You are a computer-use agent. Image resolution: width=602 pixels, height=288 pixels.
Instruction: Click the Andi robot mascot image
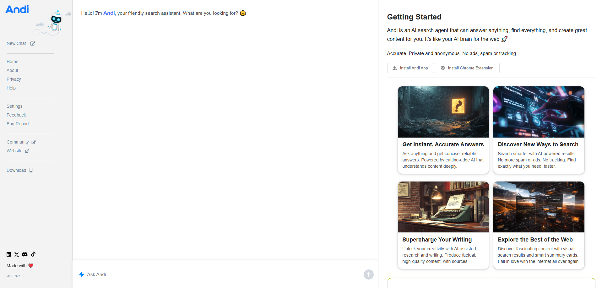click(56, 22)
